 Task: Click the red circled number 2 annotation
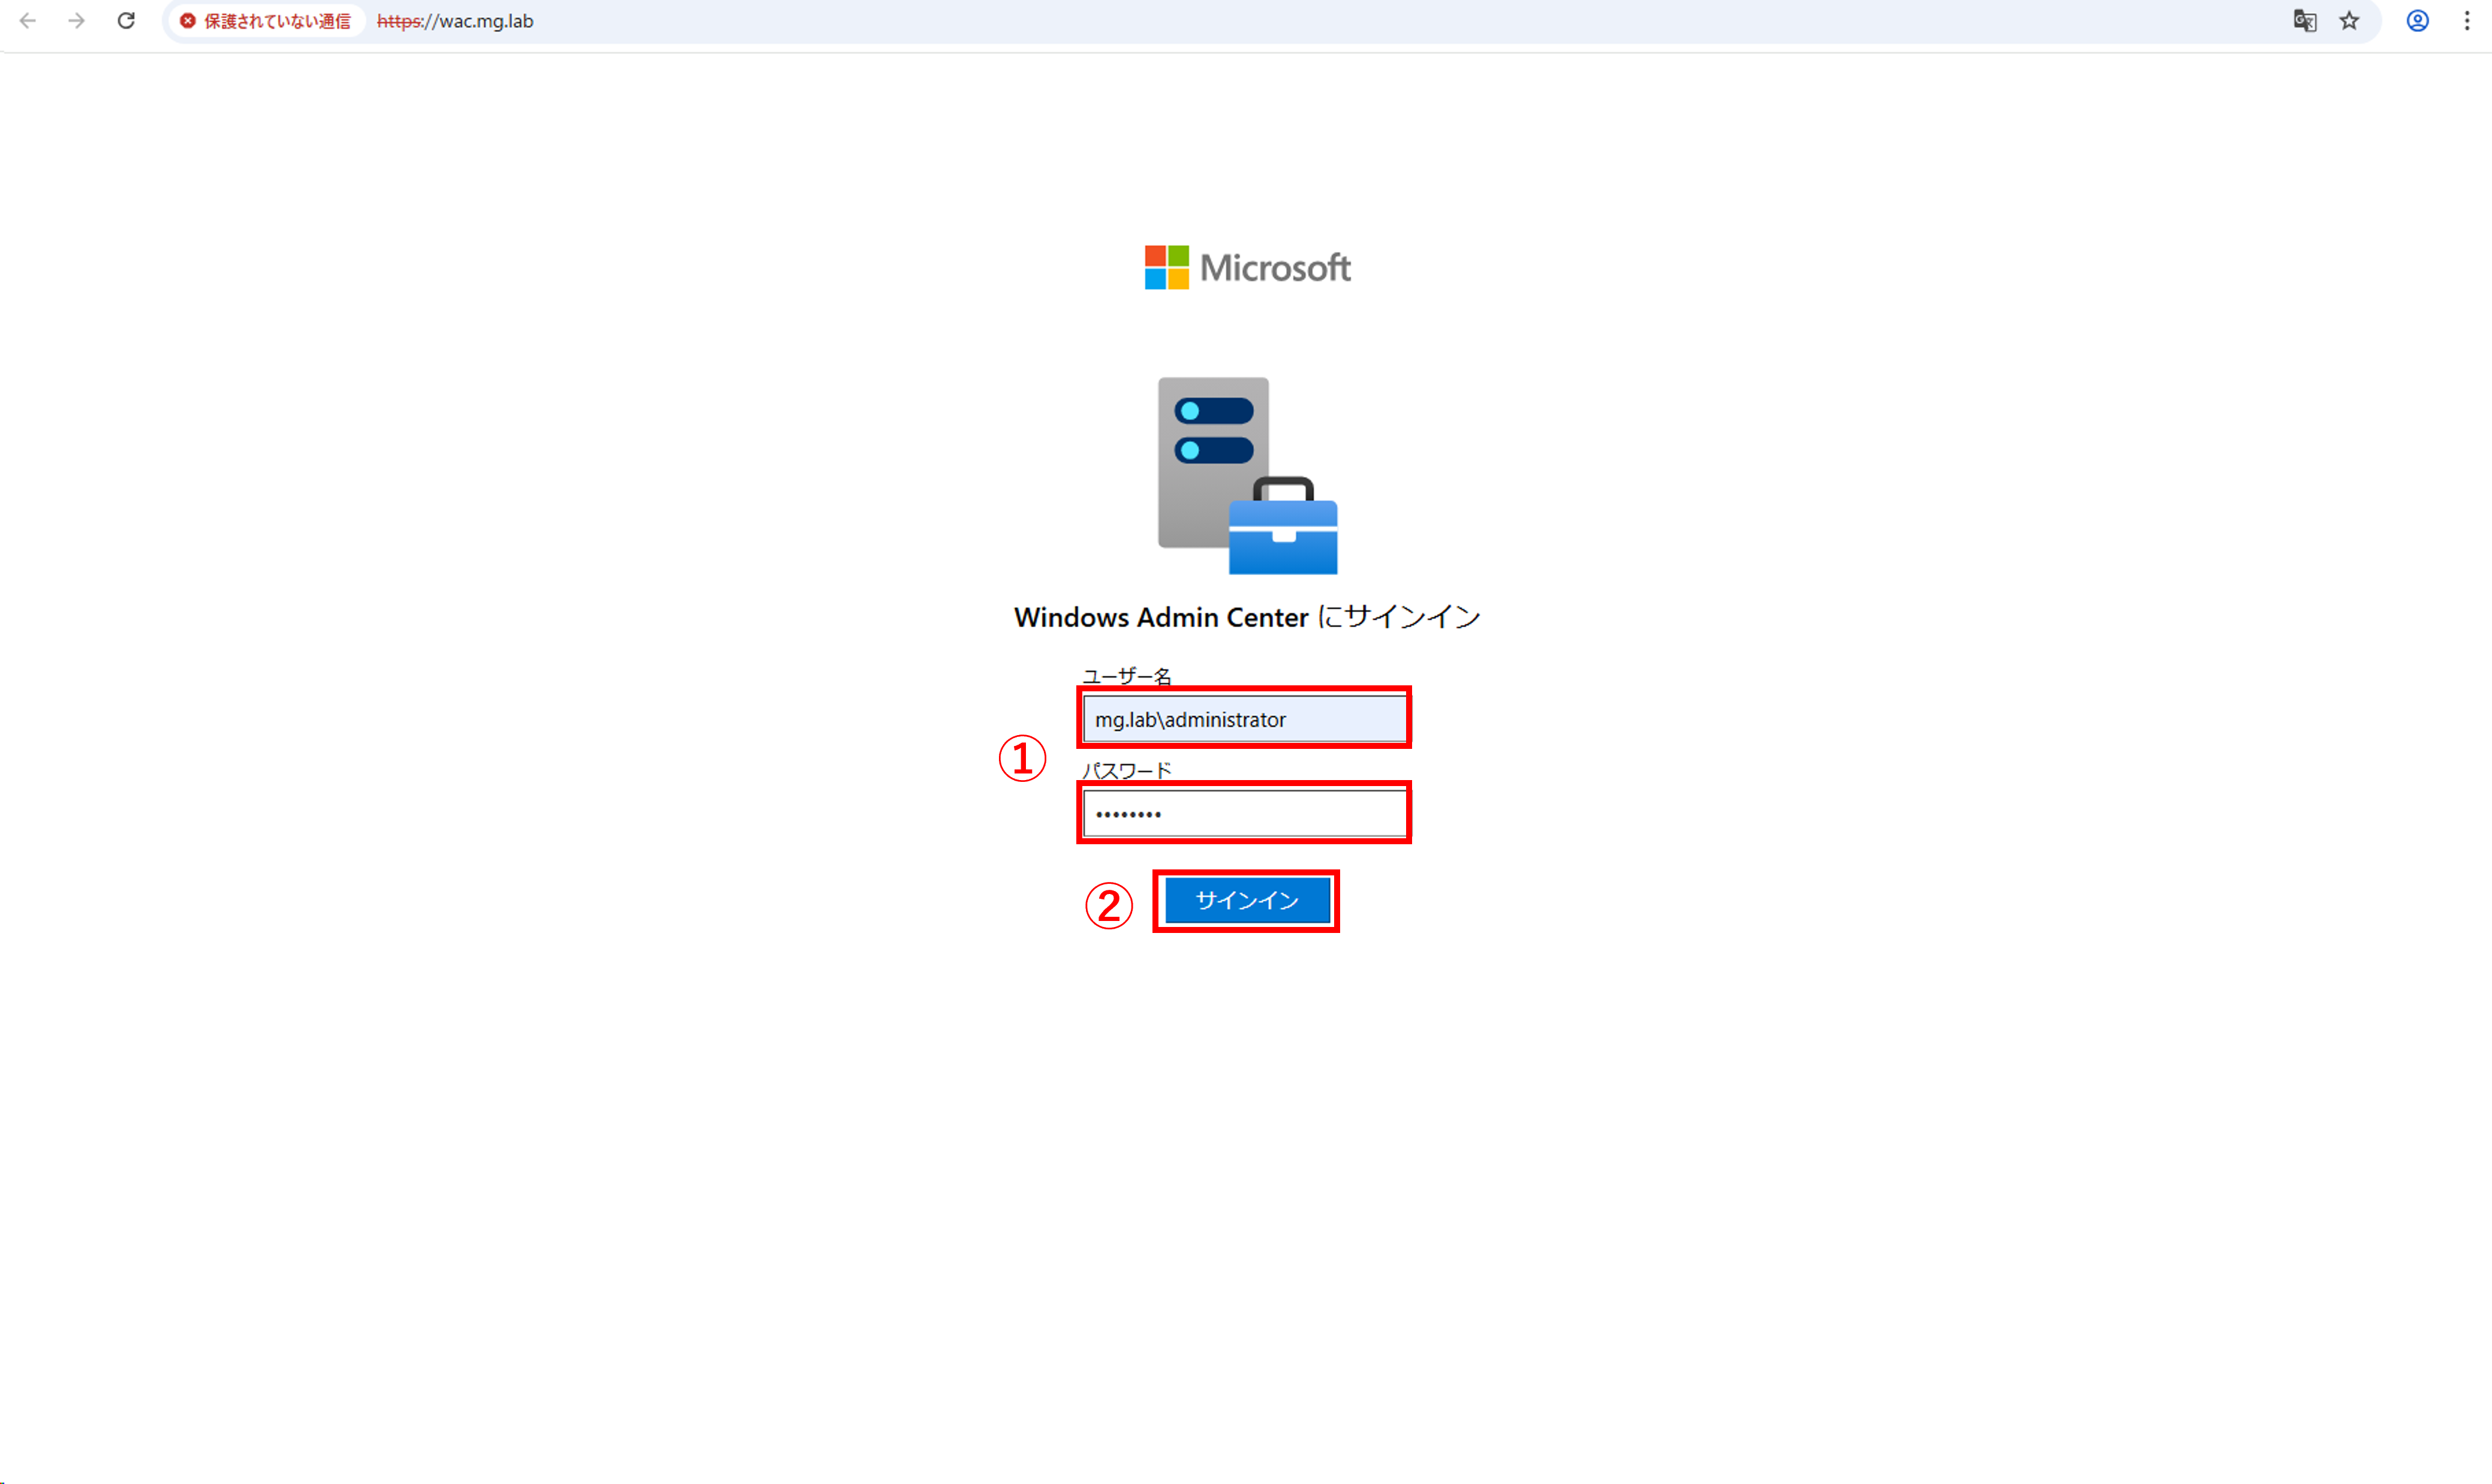1109,906
